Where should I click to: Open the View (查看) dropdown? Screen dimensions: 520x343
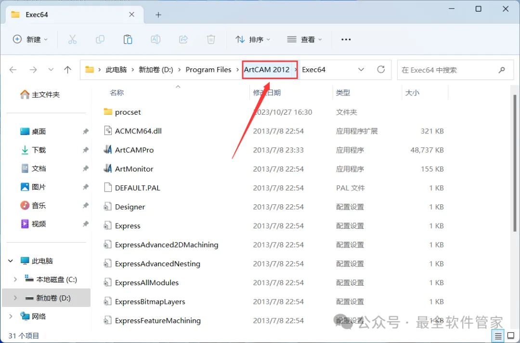(x=304, y=40)
